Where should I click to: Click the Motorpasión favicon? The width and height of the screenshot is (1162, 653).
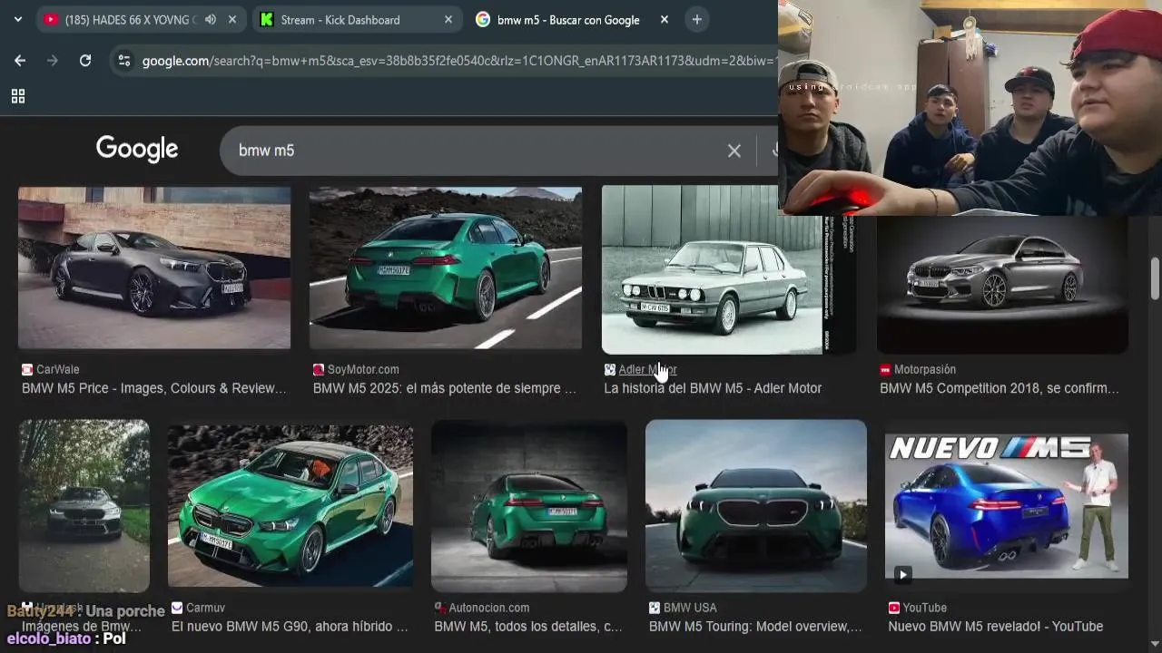click(x=885, y=369)
